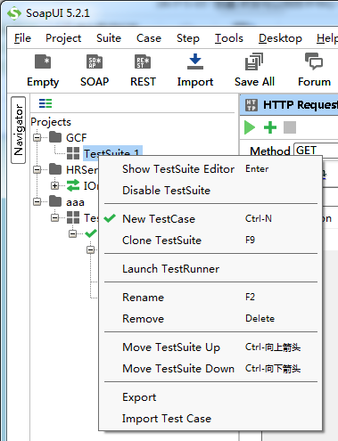Select Move TestSuite Down

(210, 369)
